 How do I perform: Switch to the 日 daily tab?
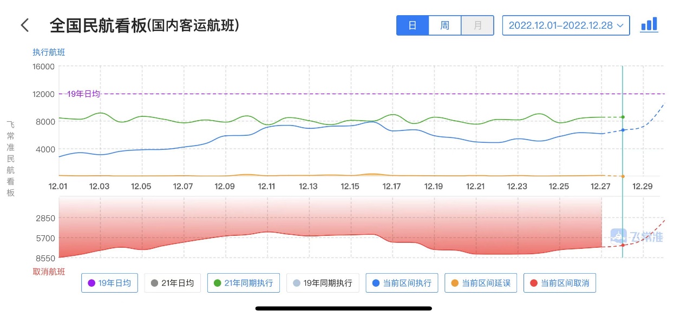[x=413, y=25]
